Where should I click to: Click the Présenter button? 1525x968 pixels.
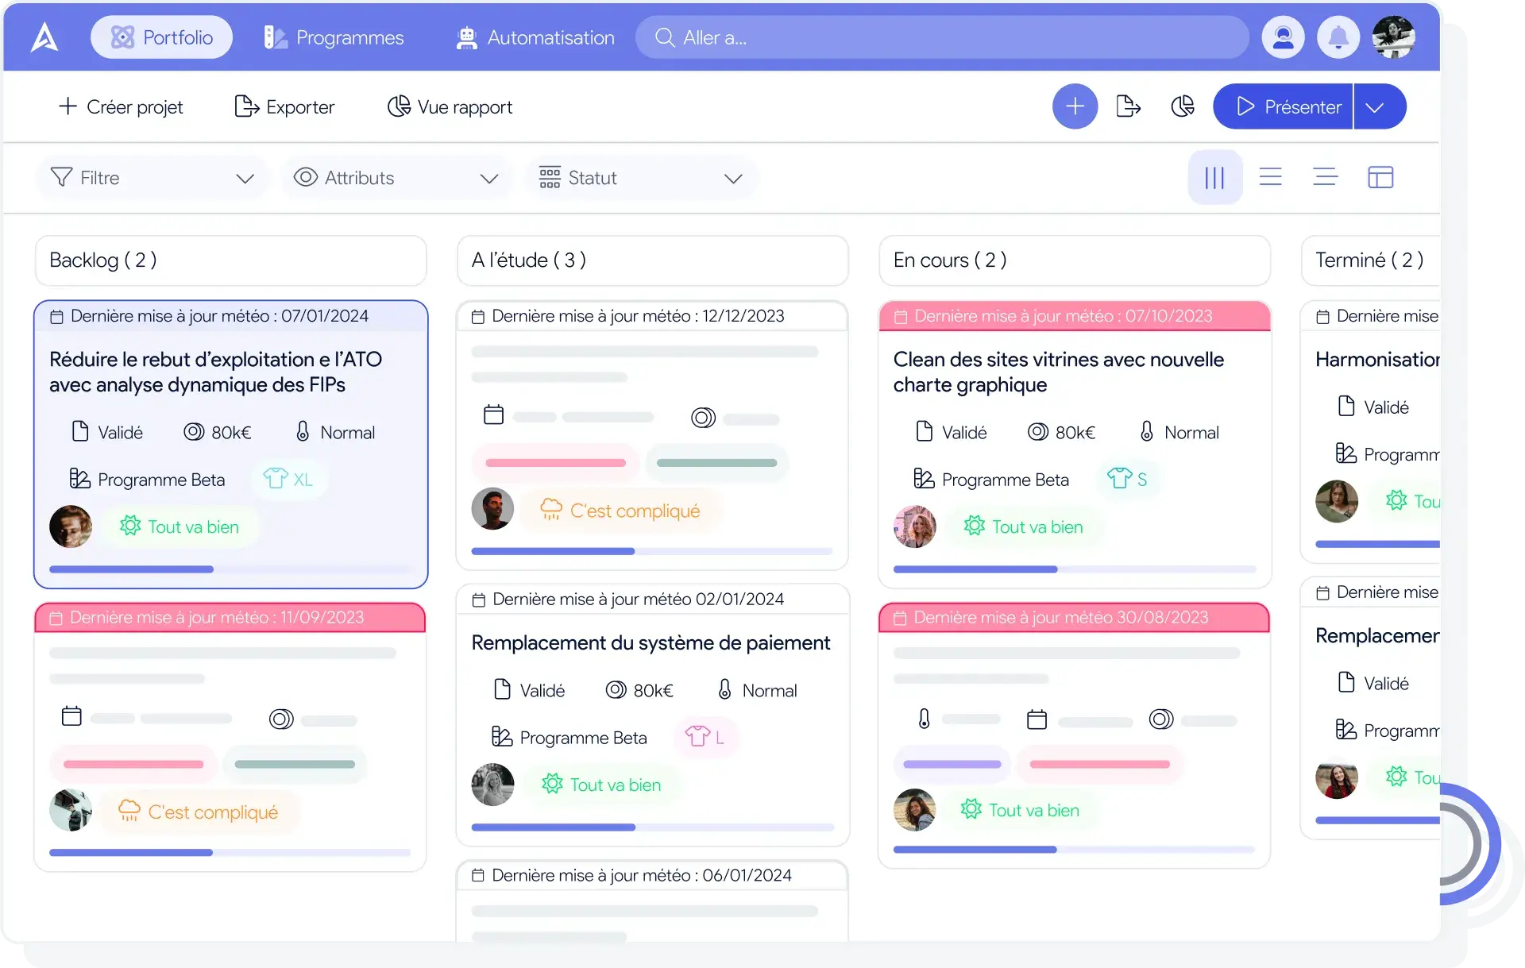click(1283, 106)
